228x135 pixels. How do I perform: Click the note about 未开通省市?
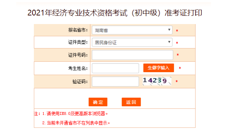pyautogui.click(x=76, y=123)
